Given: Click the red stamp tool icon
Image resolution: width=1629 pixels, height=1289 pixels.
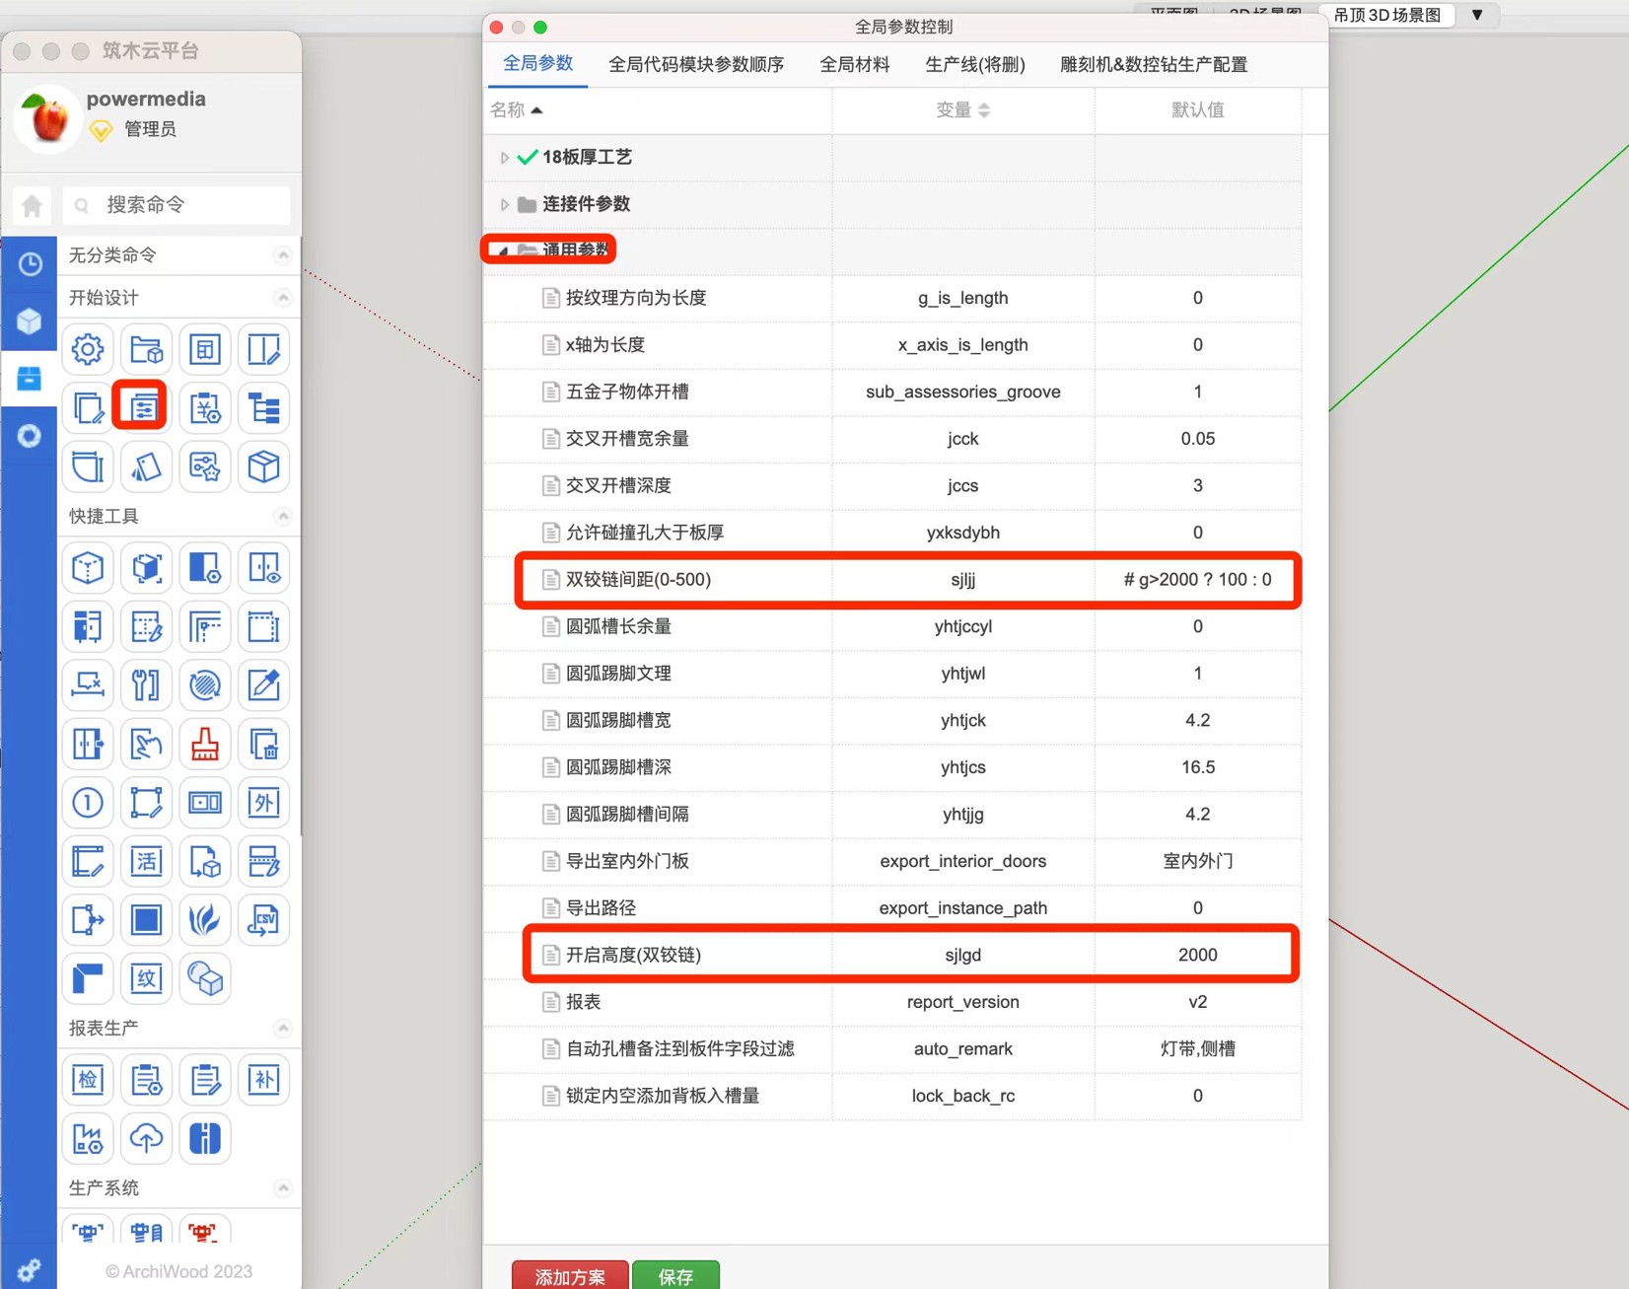Looking at the screenshot, I should (205, 745).
